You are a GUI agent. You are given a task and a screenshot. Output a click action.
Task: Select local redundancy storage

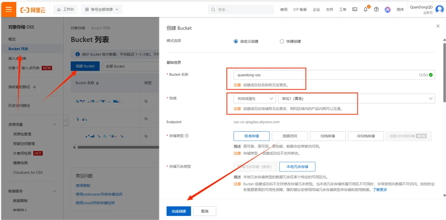click(x=297, y=167)
